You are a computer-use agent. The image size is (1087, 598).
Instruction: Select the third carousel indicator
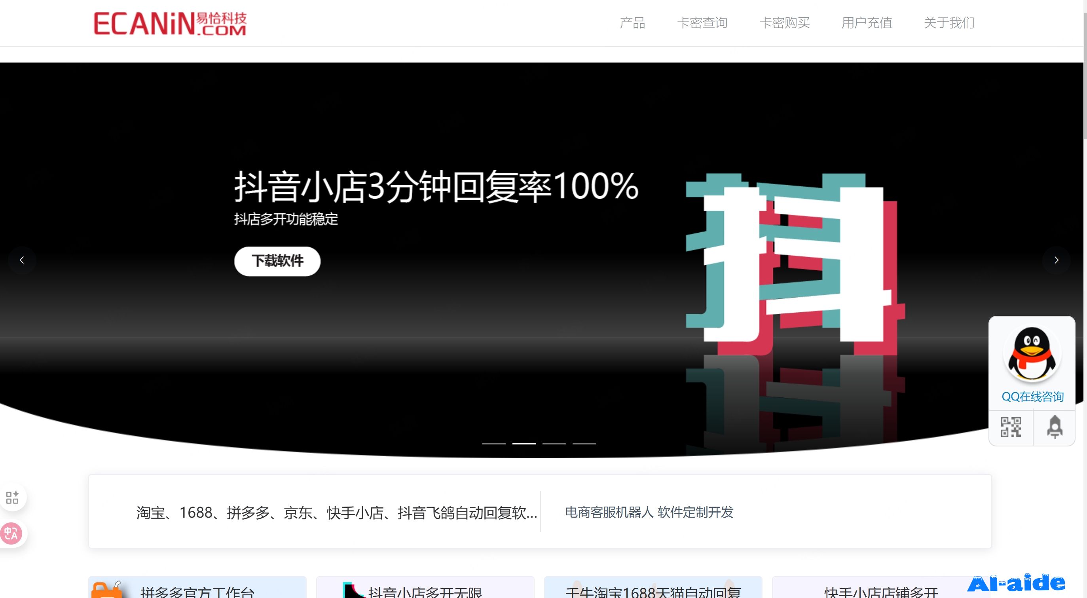(554, 444)
